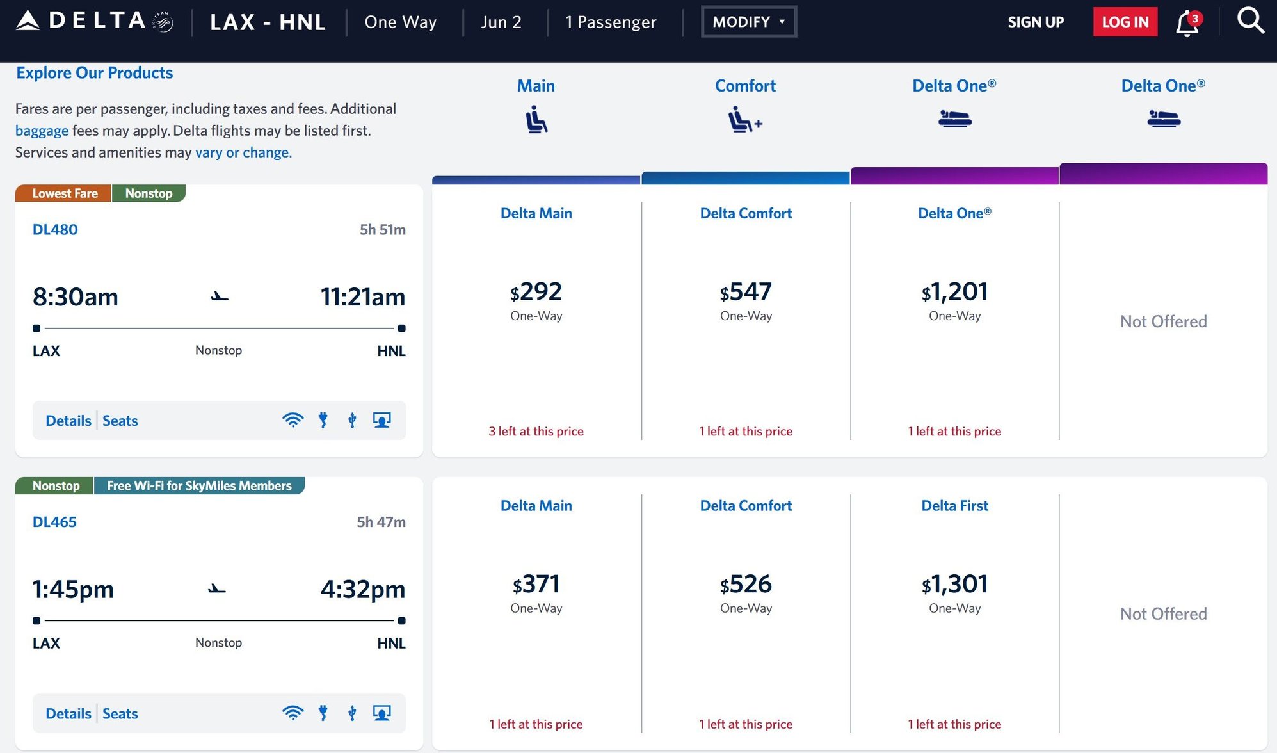The image size is (1277, 753).
Task: Open the notifications bell
Action: [1187, 24]
